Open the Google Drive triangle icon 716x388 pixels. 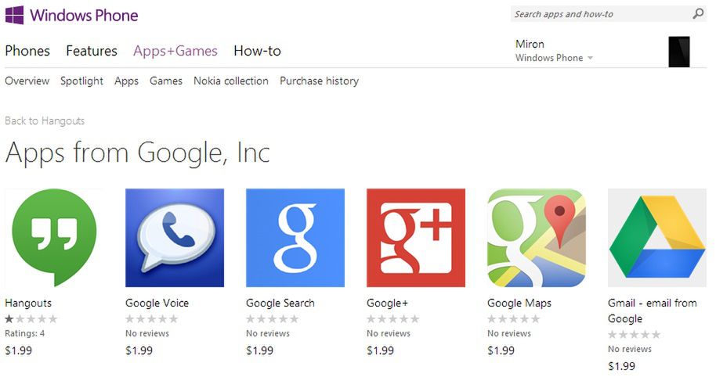pyautogui.click(x=657, y=238)
